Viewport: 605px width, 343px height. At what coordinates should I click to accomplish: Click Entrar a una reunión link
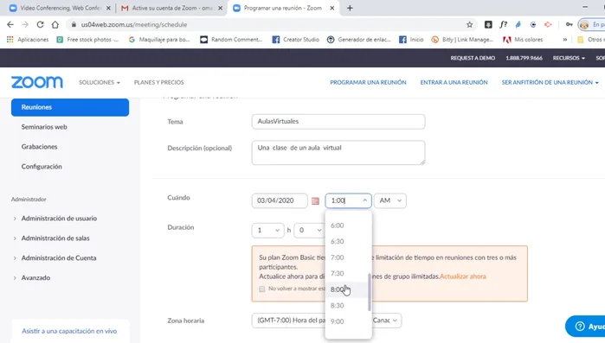[x=454, y=82]
